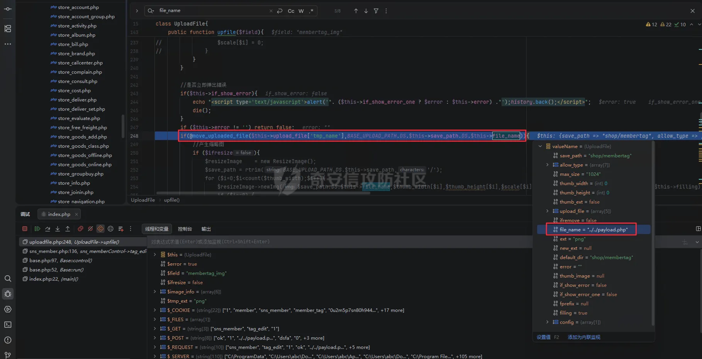Expand the $_POST variable node
This screenshot has width=702, height=359.
[155, 338]
